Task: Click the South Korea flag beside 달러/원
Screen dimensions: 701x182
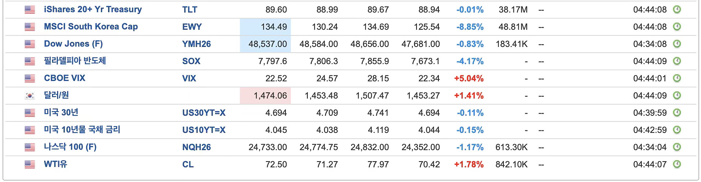Action: [x=30, y=96]
